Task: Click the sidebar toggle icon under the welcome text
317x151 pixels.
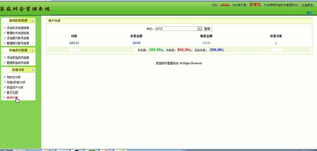Action: (309, 13)
